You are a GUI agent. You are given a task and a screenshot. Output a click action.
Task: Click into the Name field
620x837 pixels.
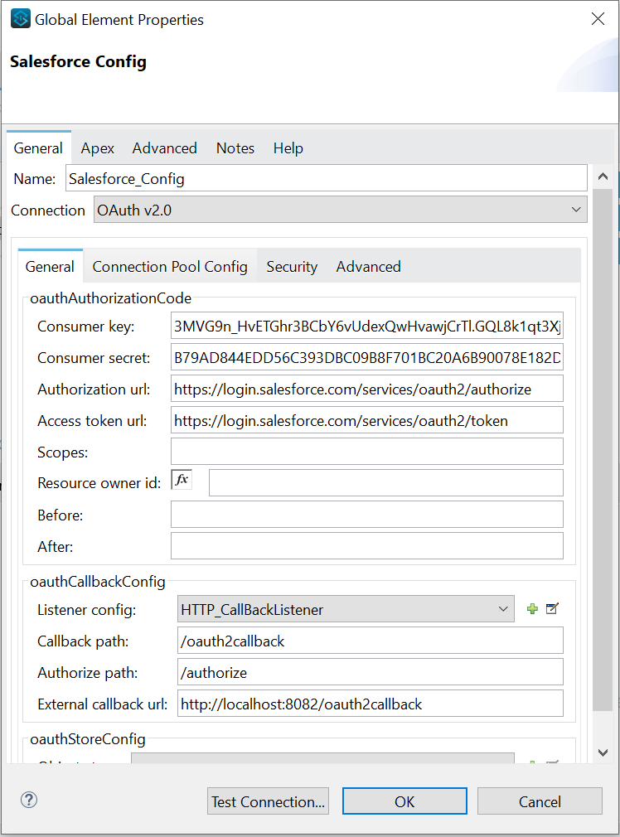(327, 178)
